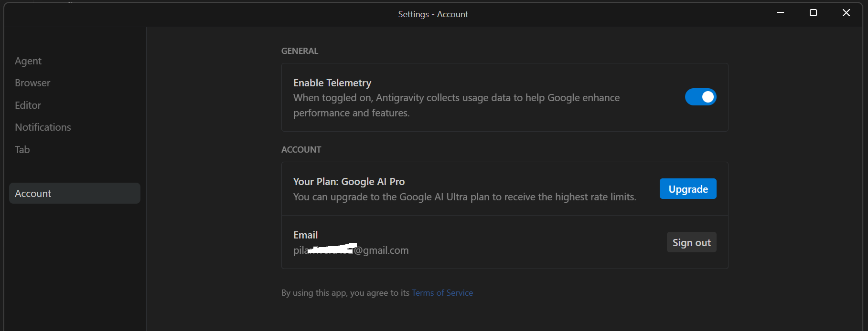Screen dimensions: 868x331
Task: Select Notifications in the sidebar
Action: 43,127
